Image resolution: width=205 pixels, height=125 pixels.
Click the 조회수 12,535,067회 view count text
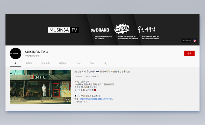[82, 76]
